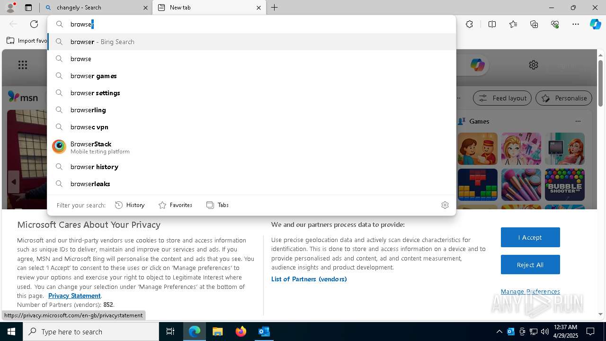This screenshot has height=341, width=606.
Task: Open the Favorites star icon
Action: tap(513, 24)
